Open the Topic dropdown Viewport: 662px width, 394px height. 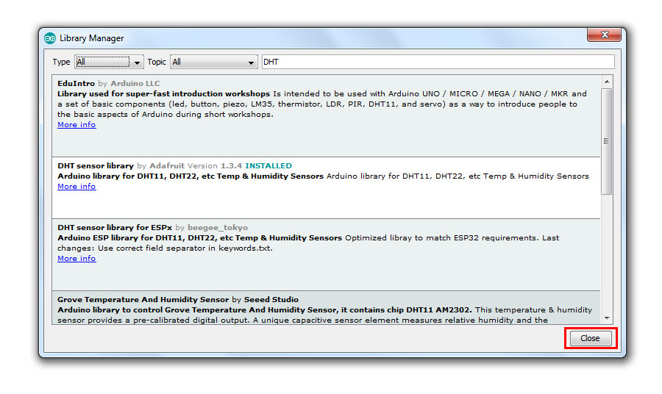pos(213,62)
